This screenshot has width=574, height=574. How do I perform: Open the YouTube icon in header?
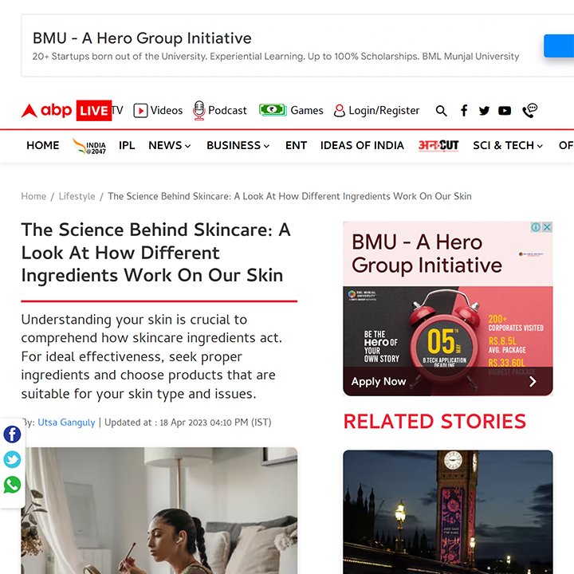pos(505,111)
